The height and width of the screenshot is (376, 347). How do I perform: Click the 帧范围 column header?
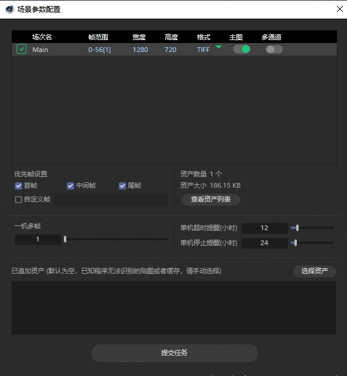point(99,37)
